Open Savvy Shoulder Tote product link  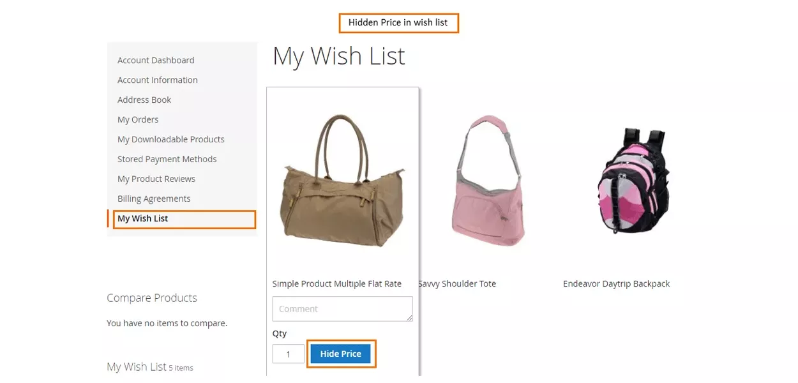click(x=457, y=283)
